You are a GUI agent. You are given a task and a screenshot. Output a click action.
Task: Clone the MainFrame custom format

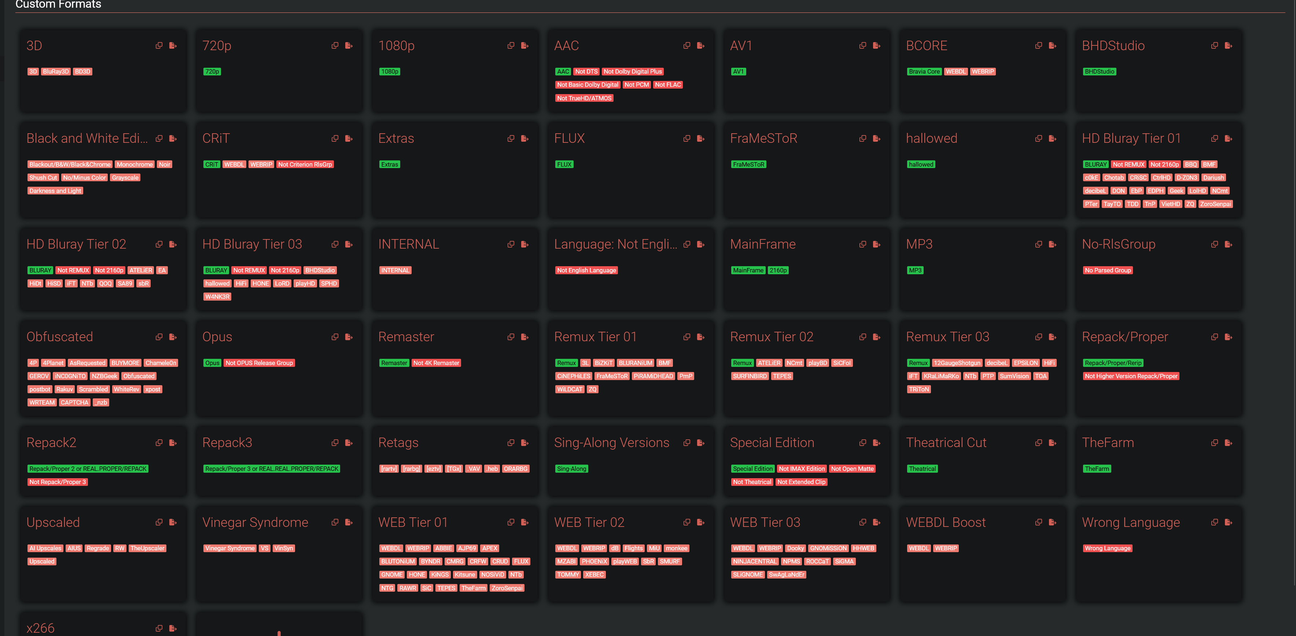click(x=863, y=244)
